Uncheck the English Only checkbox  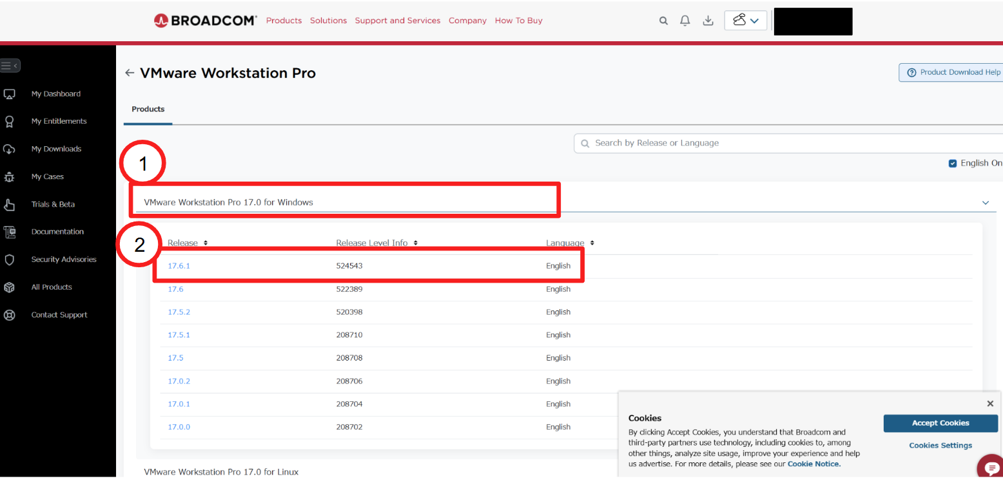coord(952,163)
